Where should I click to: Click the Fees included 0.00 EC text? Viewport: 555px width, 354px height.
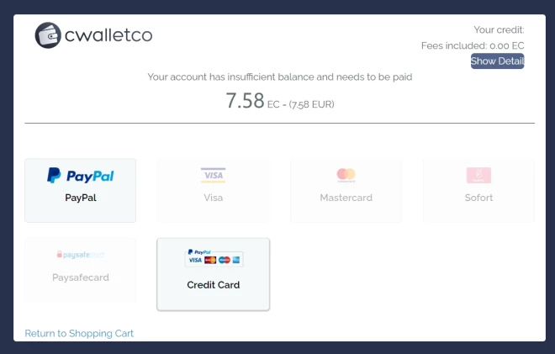coord(473,45)
